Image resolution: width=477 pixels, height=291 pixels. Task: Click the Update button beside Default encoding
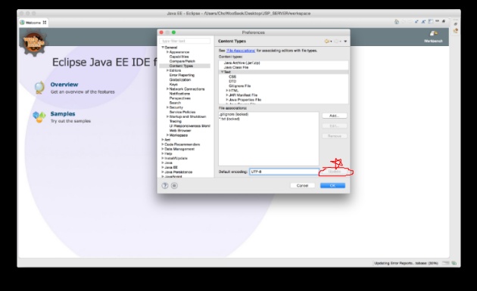point(335,172)
